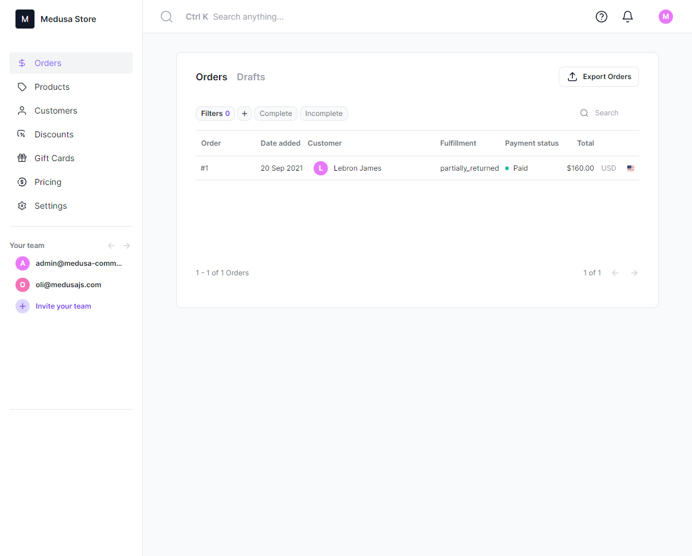Image resolution: width=692 pixels, height=556 pixels.
Task: Open Products in the sidebar
Action: pos(52,87)
